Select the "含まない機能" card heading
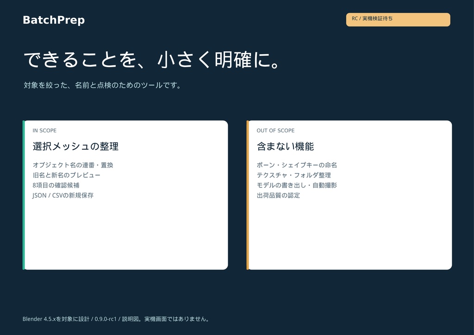 (285, 147)
